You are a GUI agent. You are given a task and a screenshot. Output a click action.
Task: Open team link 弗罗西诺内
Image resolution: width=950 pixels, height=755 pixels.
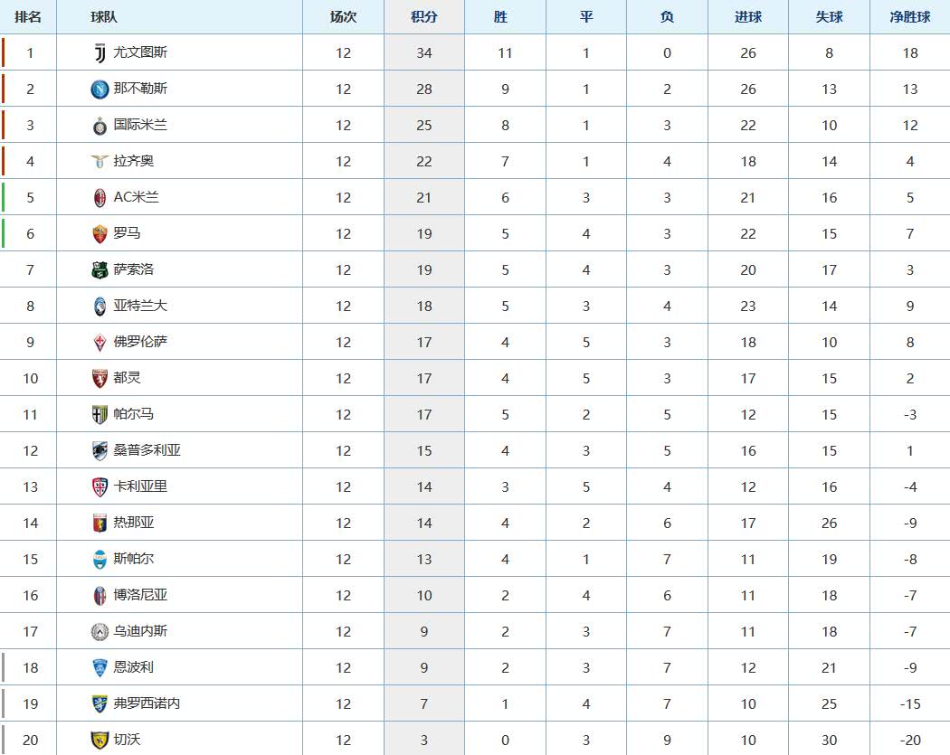click(147, 703)
